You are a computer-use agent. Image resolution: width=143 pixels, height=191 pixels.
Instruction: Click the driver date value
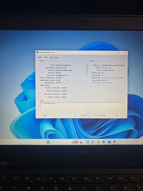pyautogui.click(x=108, y=70)
